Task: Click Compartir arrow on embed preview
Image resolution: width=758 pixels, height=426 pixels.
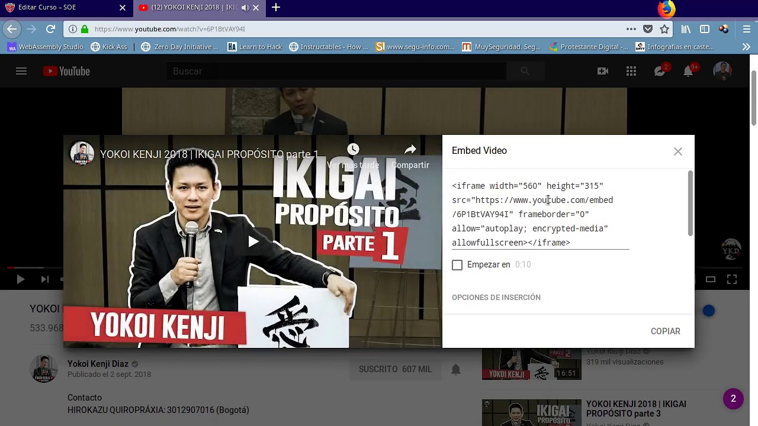Action: pos(410,149)
